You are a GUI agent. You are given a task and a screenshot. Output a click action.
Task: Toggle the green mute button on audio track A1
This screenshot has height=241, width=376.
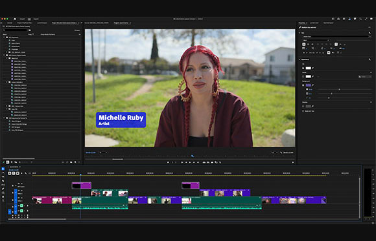coord(21,205)
